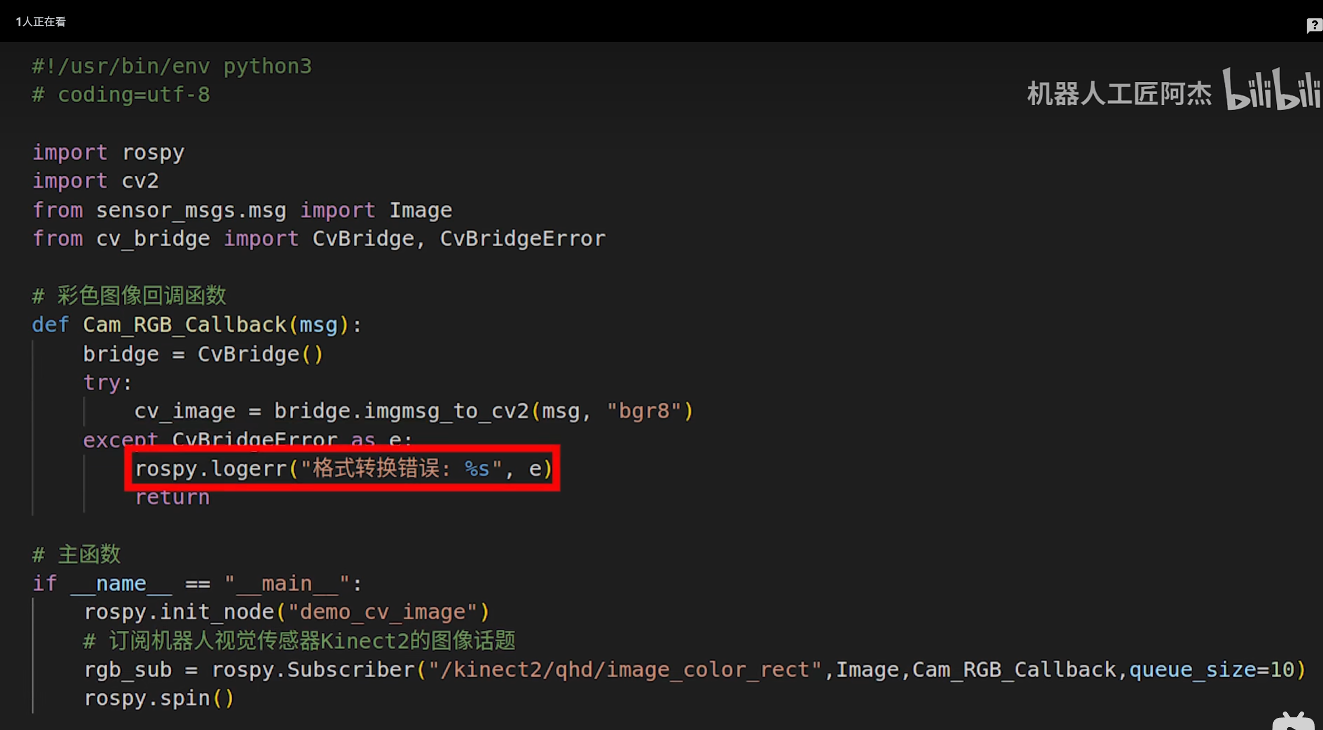Click CvBridgeError in the cv_bridge import

(522, 239)
